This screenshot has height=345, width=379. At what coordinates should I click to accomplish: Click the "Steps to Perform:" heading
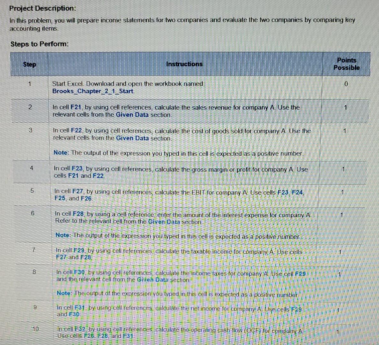coord(39,44)
